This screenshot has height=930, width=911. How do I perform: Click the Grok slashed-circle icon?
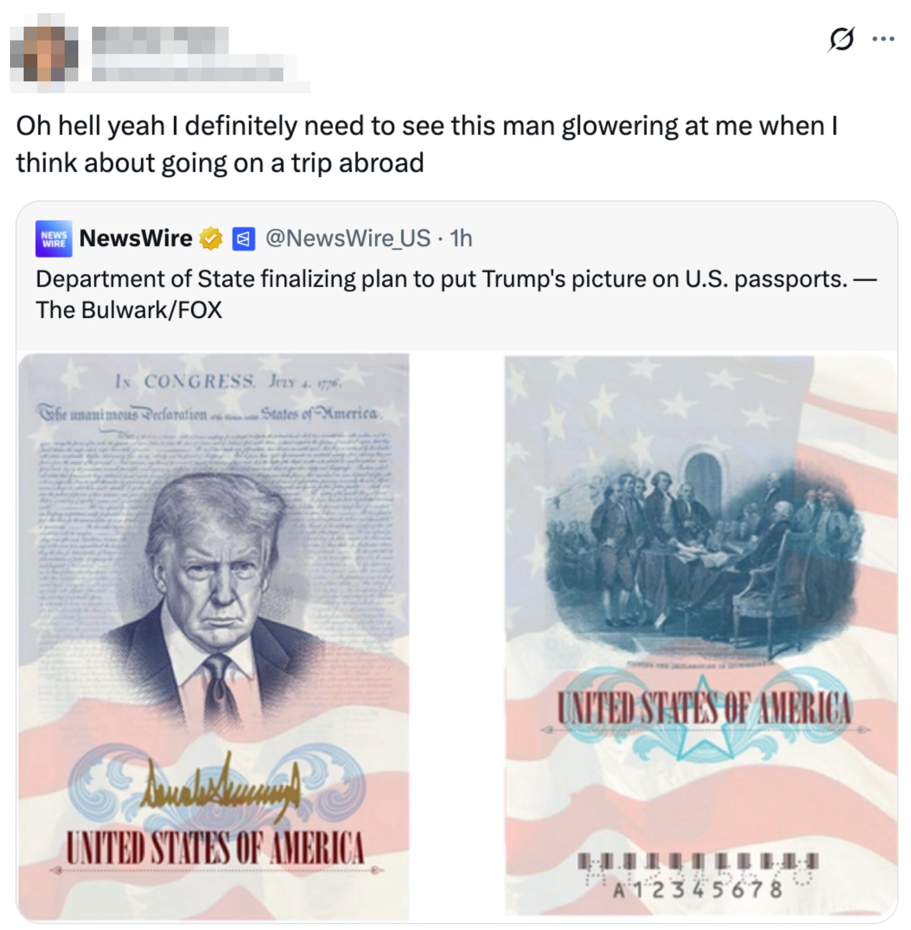click(x=840, y=39)
